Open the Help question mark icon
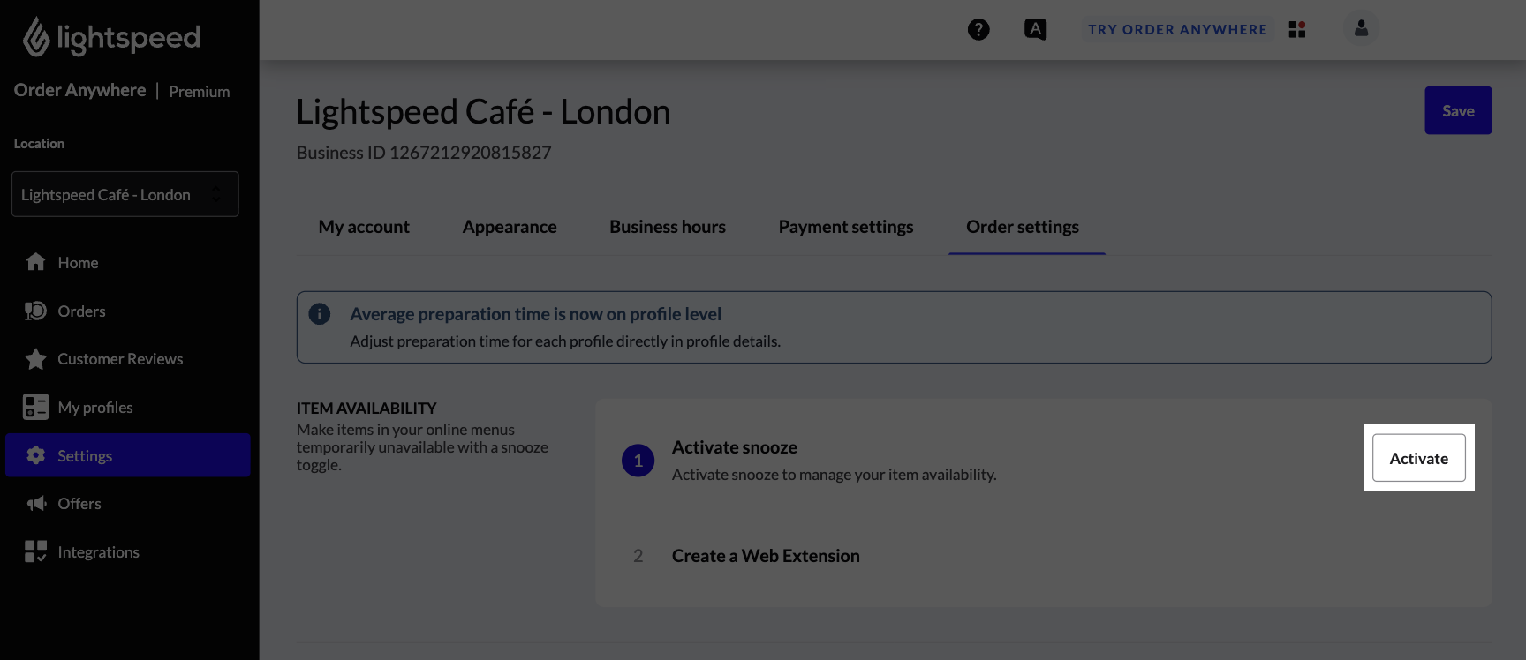The width and height of the screenshot is (1526, 660). pos(978,29)
